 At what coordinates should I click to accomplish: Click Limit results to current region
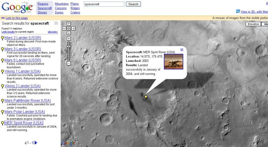[x=8, y=32]
